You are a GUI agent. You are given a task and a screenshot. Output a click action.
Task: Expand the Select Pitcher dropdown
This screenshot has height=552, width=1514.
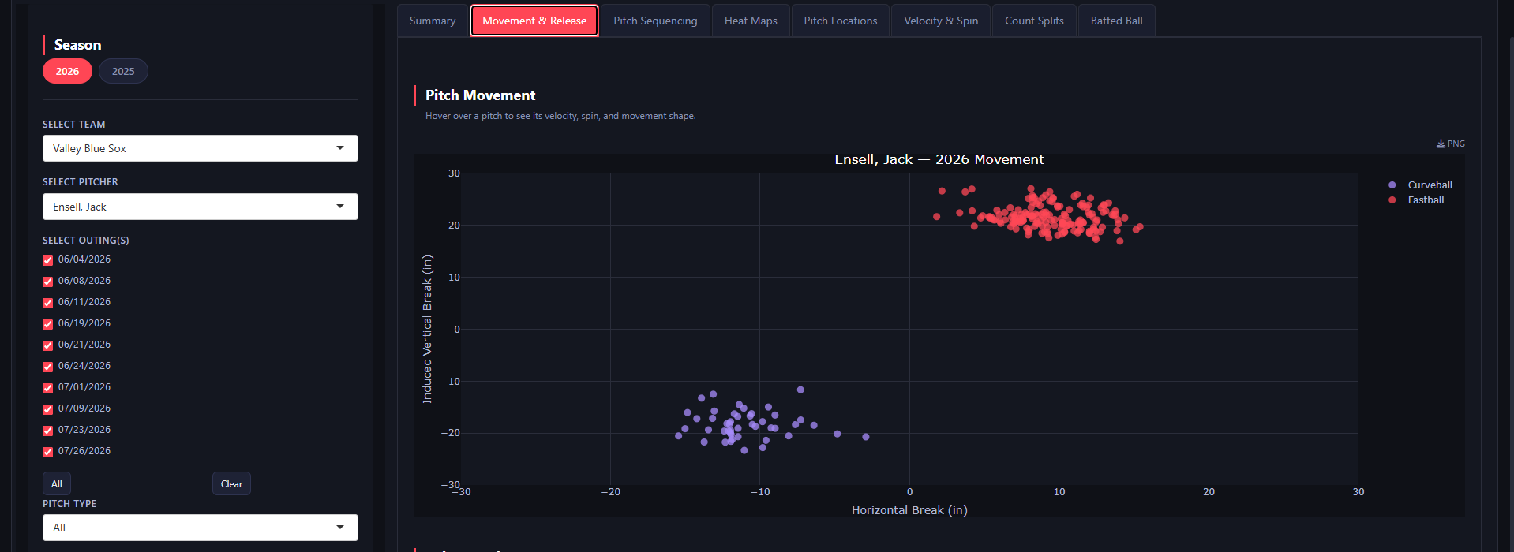coord(200,207)
